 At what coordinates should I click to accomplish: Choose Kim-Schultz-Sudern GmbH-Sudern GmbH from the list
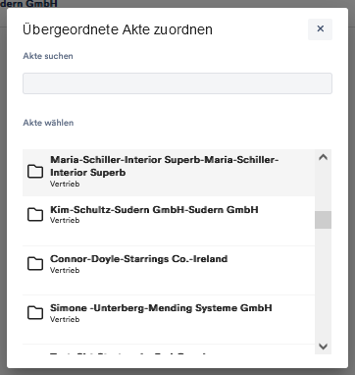point(169,221)
